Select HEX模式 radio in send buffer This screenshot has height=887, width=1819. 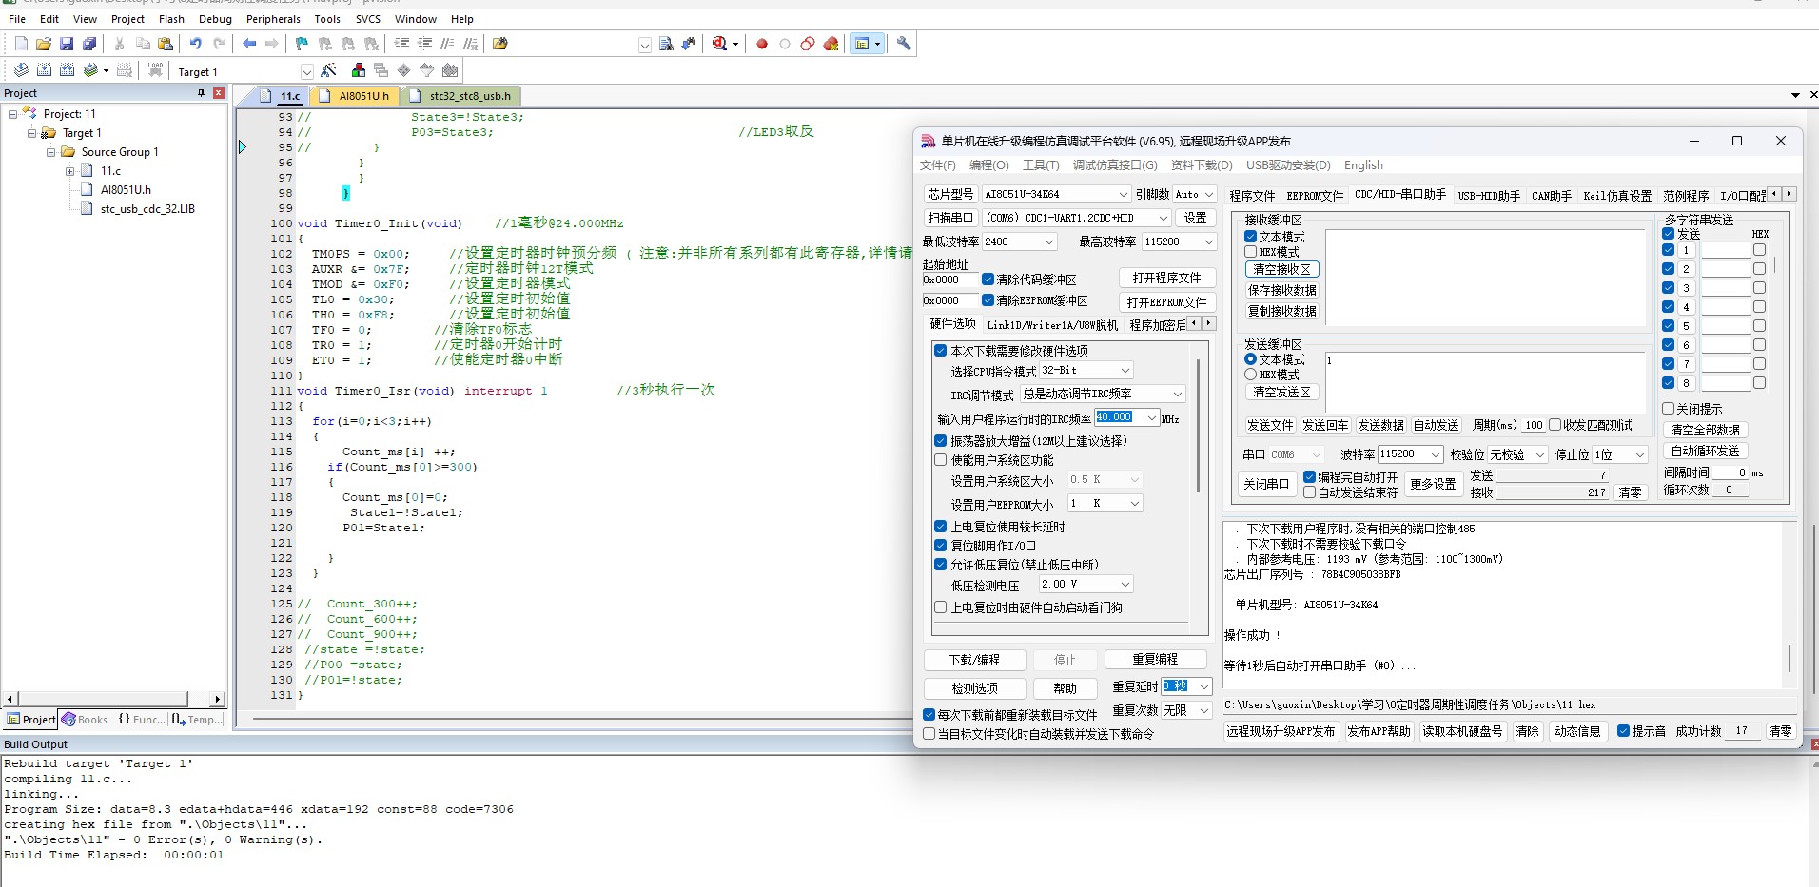pos(1250,375)
